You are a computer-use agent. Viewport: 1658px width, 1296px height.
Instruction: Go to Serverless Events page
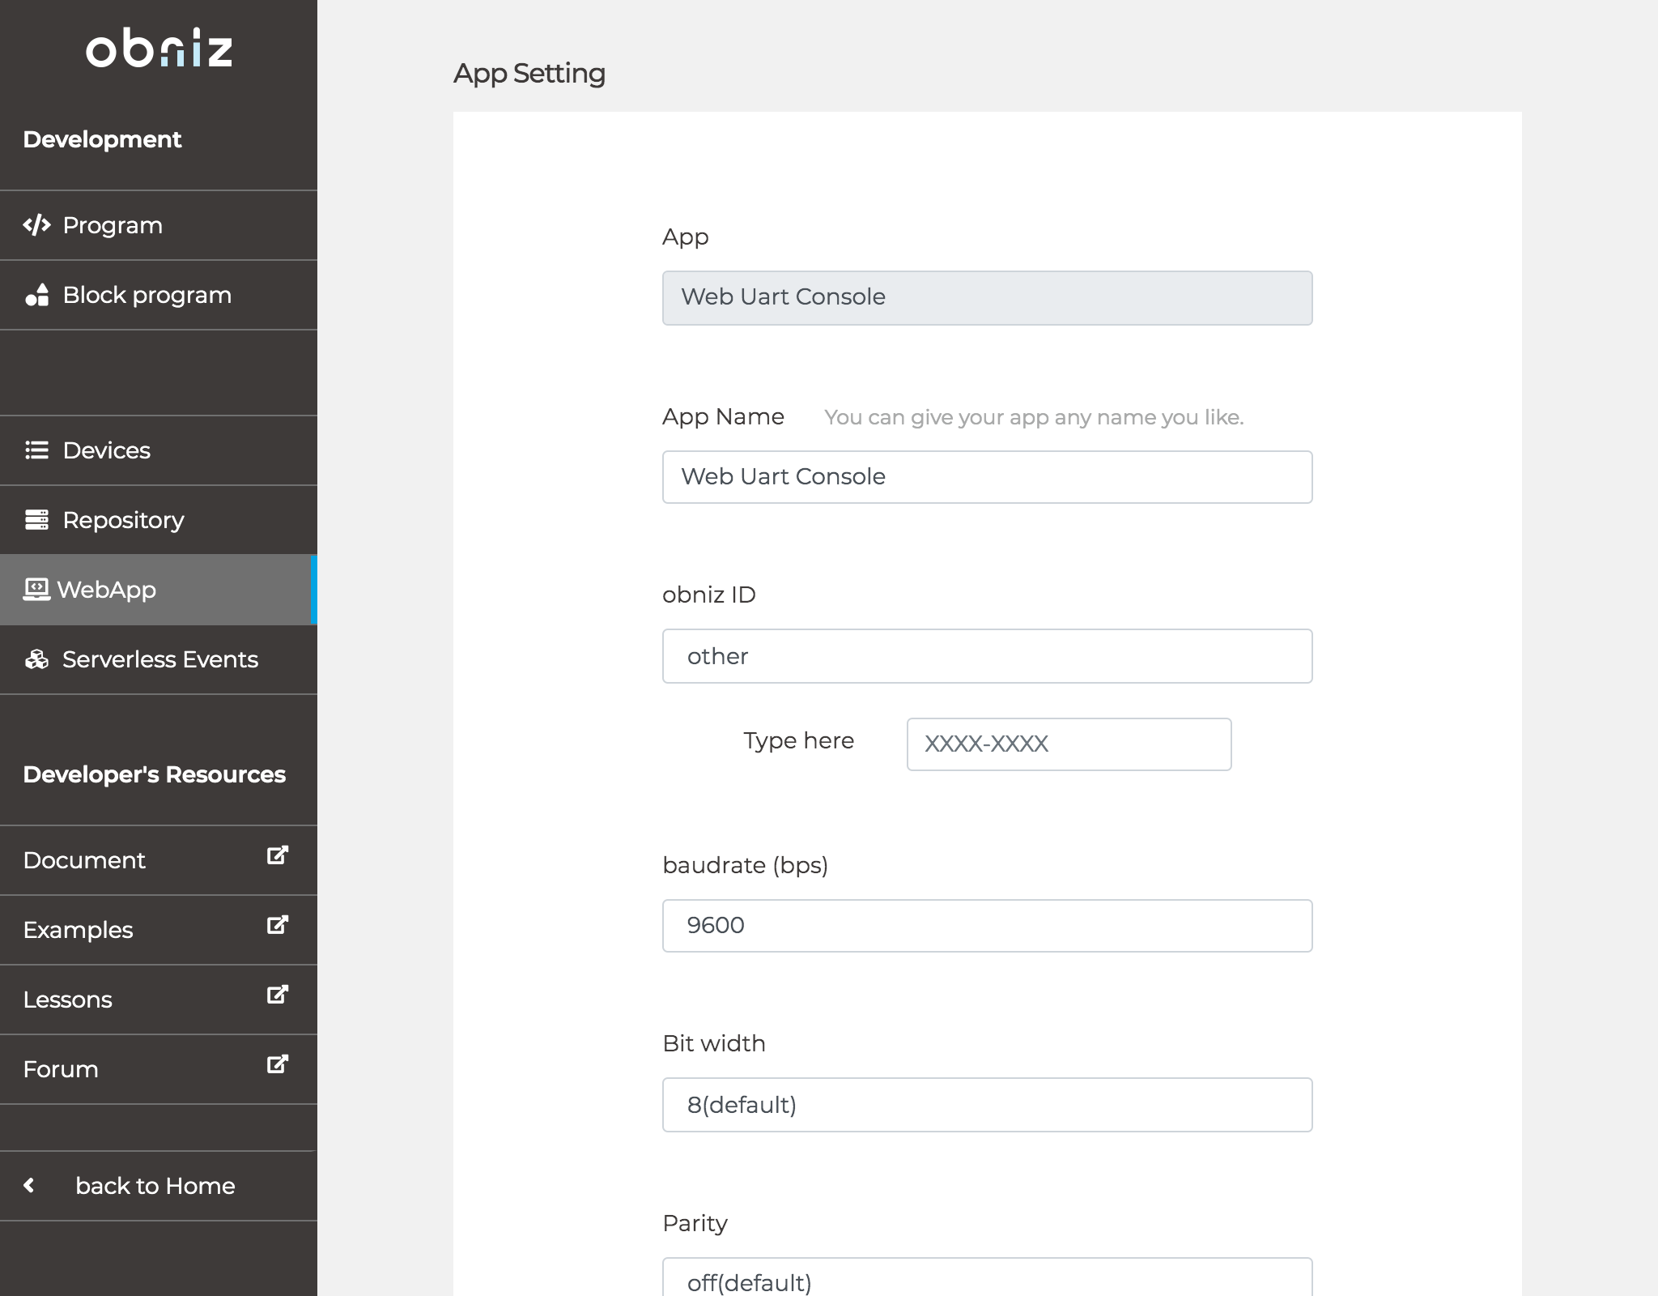(x=160, y=659)
